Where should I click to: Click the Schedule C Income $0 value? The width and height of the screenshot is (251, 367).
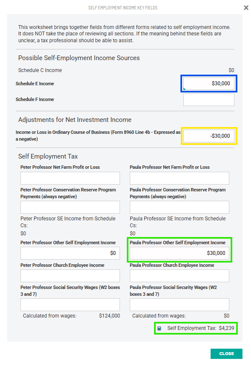[231, 70]
